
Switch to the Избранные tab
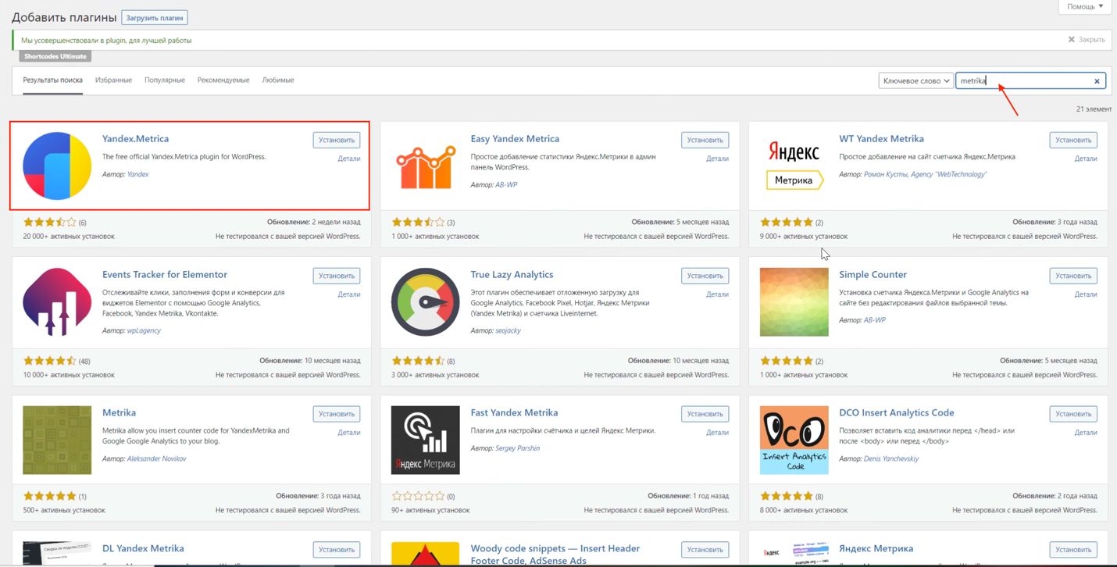[x=113, y=80]
